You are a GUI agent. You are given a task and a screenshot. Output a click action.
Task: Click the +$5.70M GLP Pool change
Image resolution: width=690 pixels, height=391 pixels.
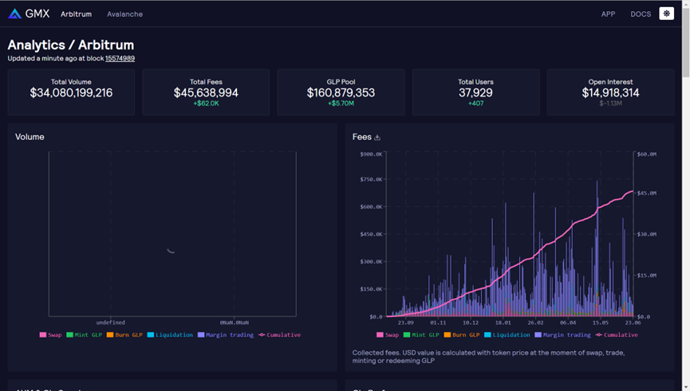coord(341,104)
